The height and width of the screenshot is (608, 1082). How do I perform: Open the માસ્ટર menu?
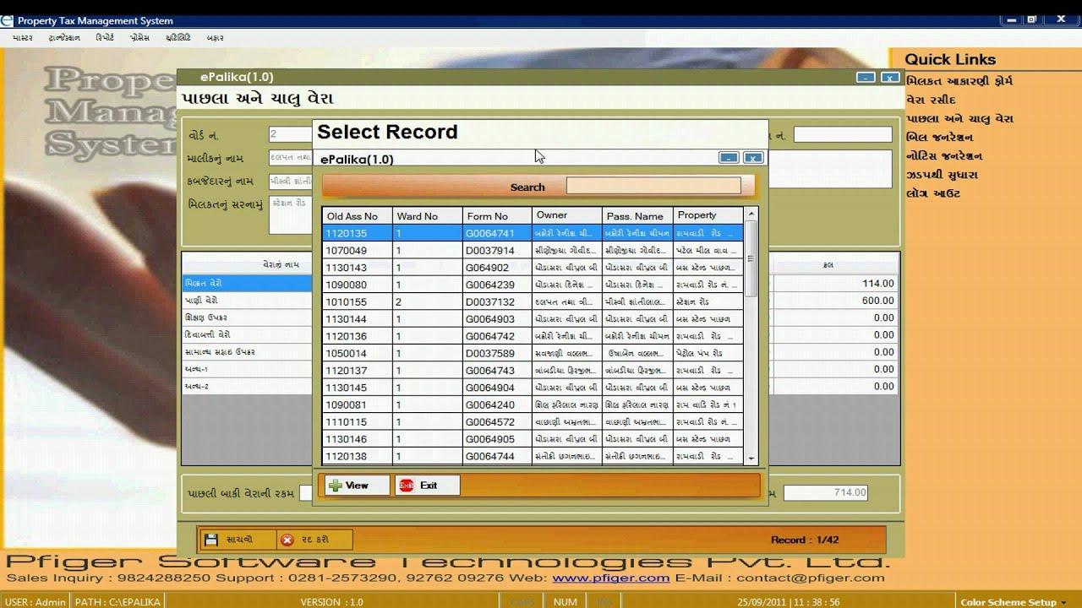click(23, 38)
